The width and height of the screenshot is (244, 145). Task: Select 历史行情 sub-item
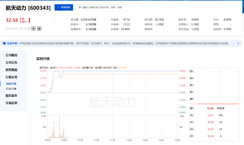[11, 89]
